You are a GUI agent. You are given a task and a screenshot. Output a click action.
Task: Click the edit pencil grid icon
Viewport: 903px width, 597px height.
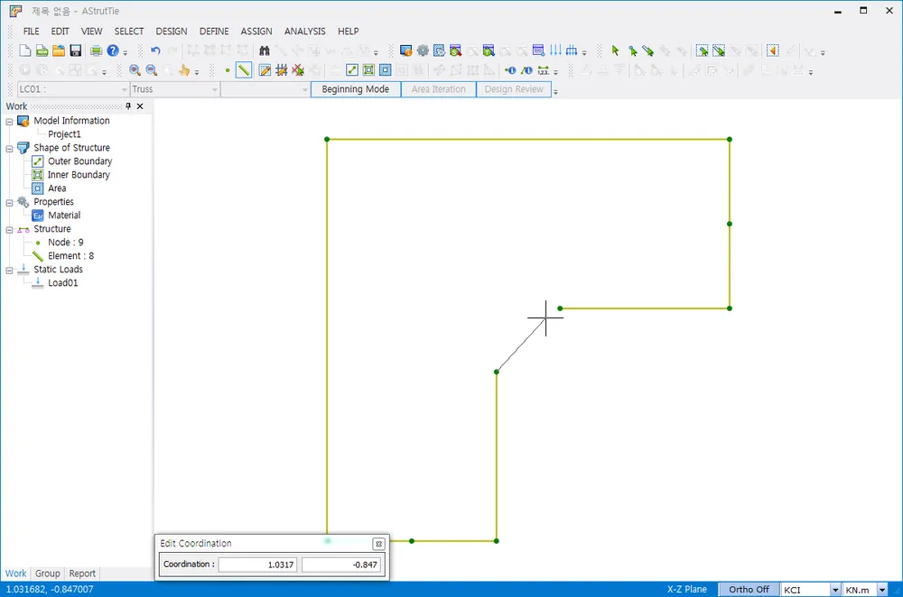(265, 70)
